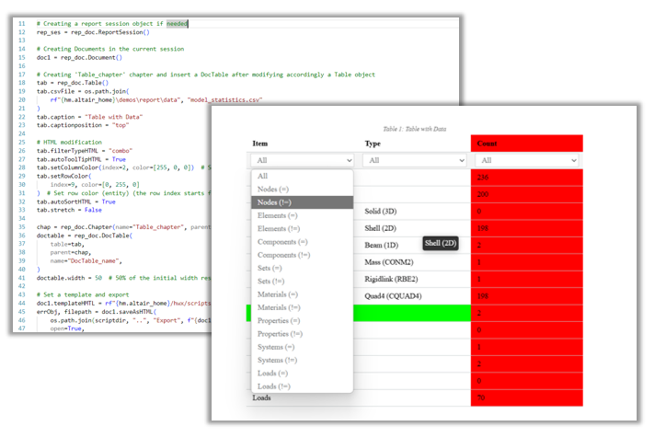Click the '# HTML modification' comment line
Image resolution: width=655 pixels, height=438 pixels.
point(69,142)
